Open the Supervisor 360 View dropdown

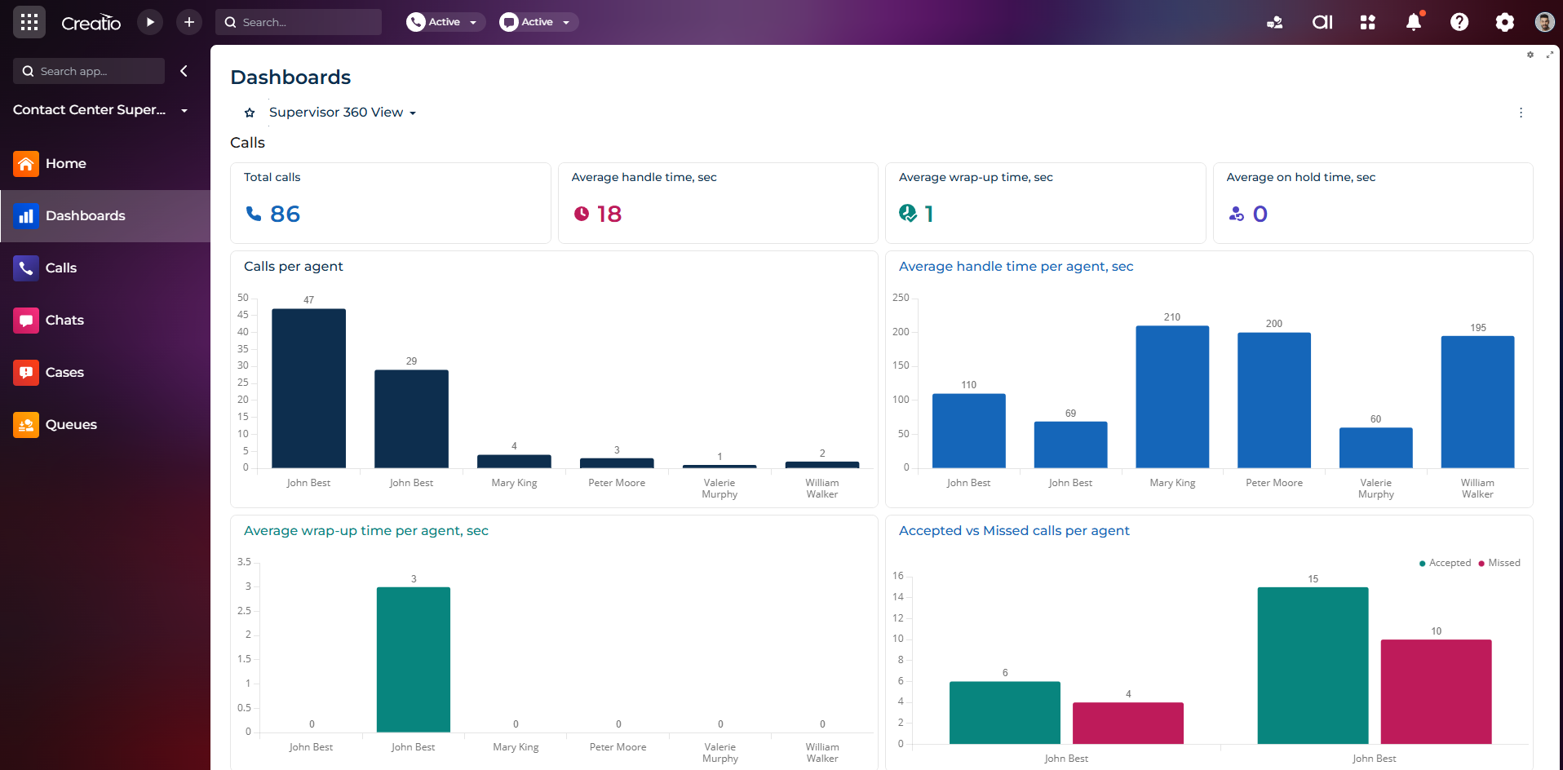coord(343,113)
